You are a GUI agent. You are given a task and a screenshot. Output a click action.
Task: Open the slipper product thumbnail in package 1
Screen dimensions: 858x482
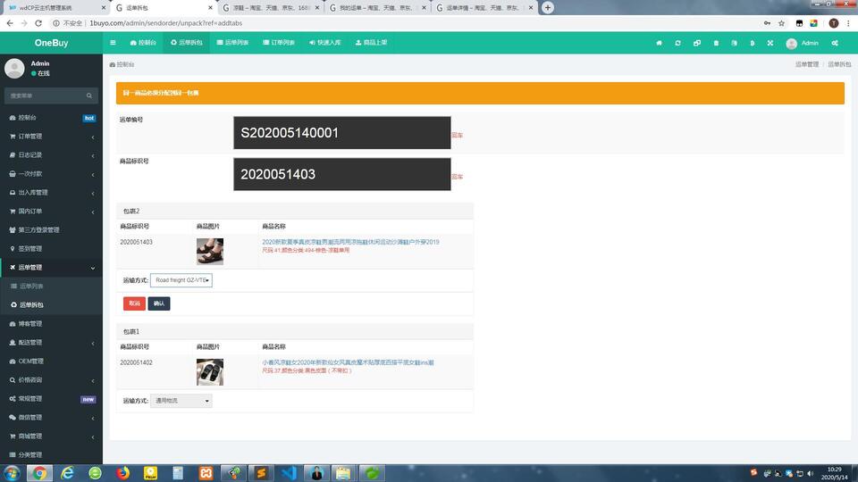point(209,372)
